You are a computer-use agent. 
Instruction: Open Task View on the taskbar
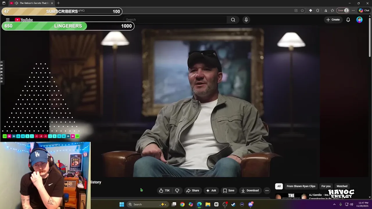coord(174,204)
